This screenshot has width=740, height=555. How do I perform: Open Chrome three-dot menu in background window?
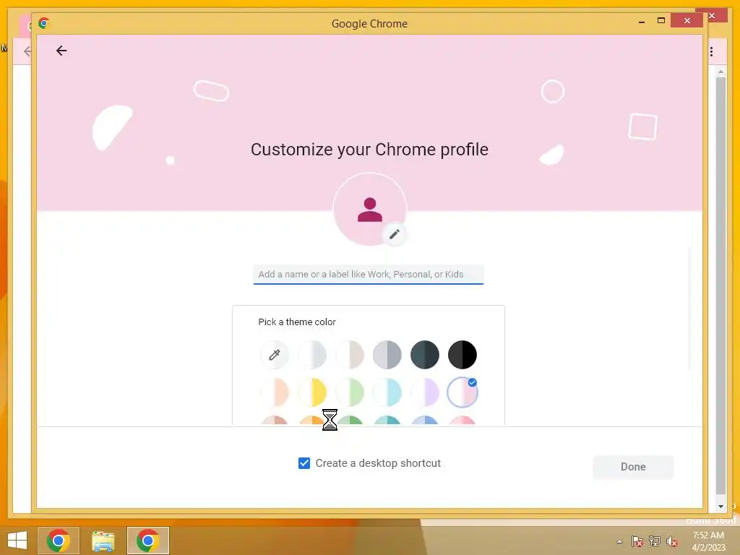pyautogui.click(x=711, y=51)
